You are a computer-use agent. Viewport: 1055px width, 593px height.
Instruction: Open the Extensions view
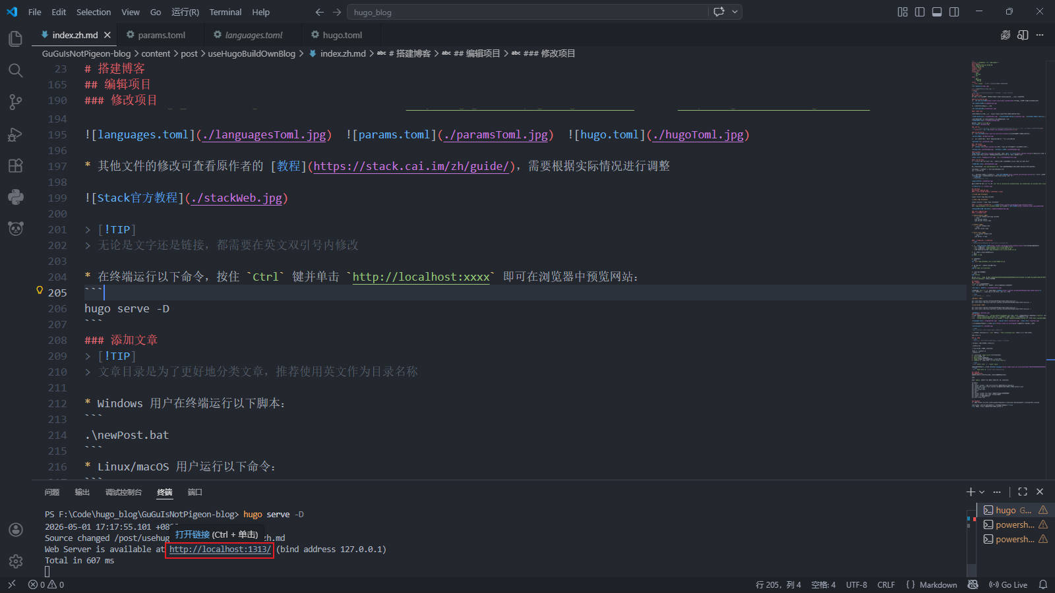coord(15,165)
